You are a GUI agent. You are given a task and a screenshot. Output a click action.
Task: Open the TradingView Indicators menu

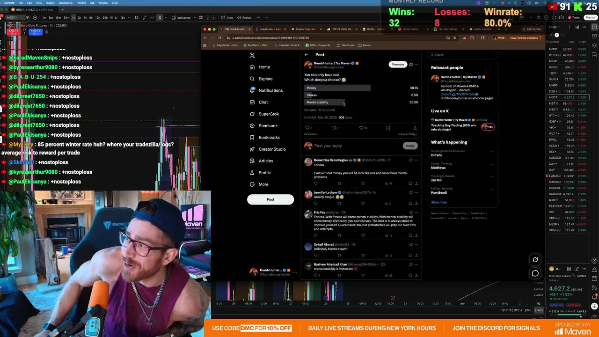coord(182,18)
